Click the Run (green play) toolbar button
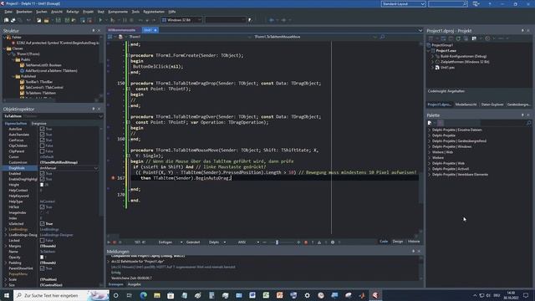Viewport: 535px width, 301px height. click(x=100, y=20)
